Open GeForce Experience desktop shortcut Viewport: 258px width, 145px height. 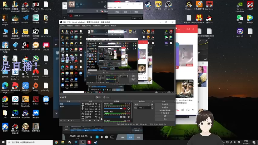(240, 6)
